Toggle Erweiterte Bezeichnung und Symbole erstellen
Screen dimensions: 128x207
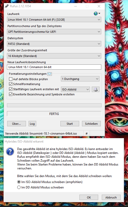11,94
